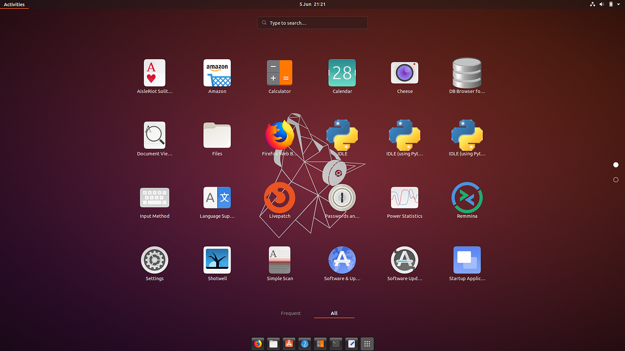Viewport: 625px width, 351px height.
Task: Launch the IDLE Python editor
Action: pyautogui.click(x=342, y=135)
